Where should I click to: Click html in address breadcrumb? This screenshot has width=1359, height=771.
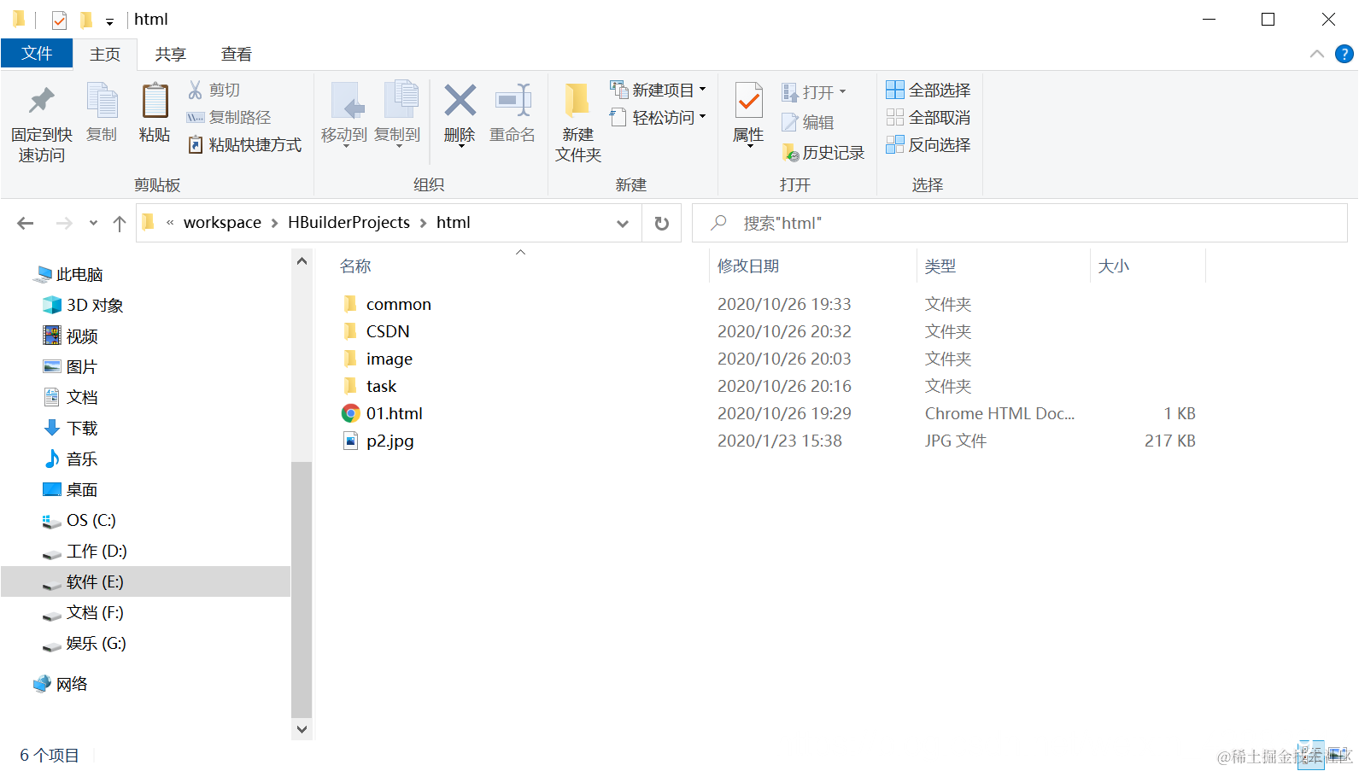click(454, 222)
